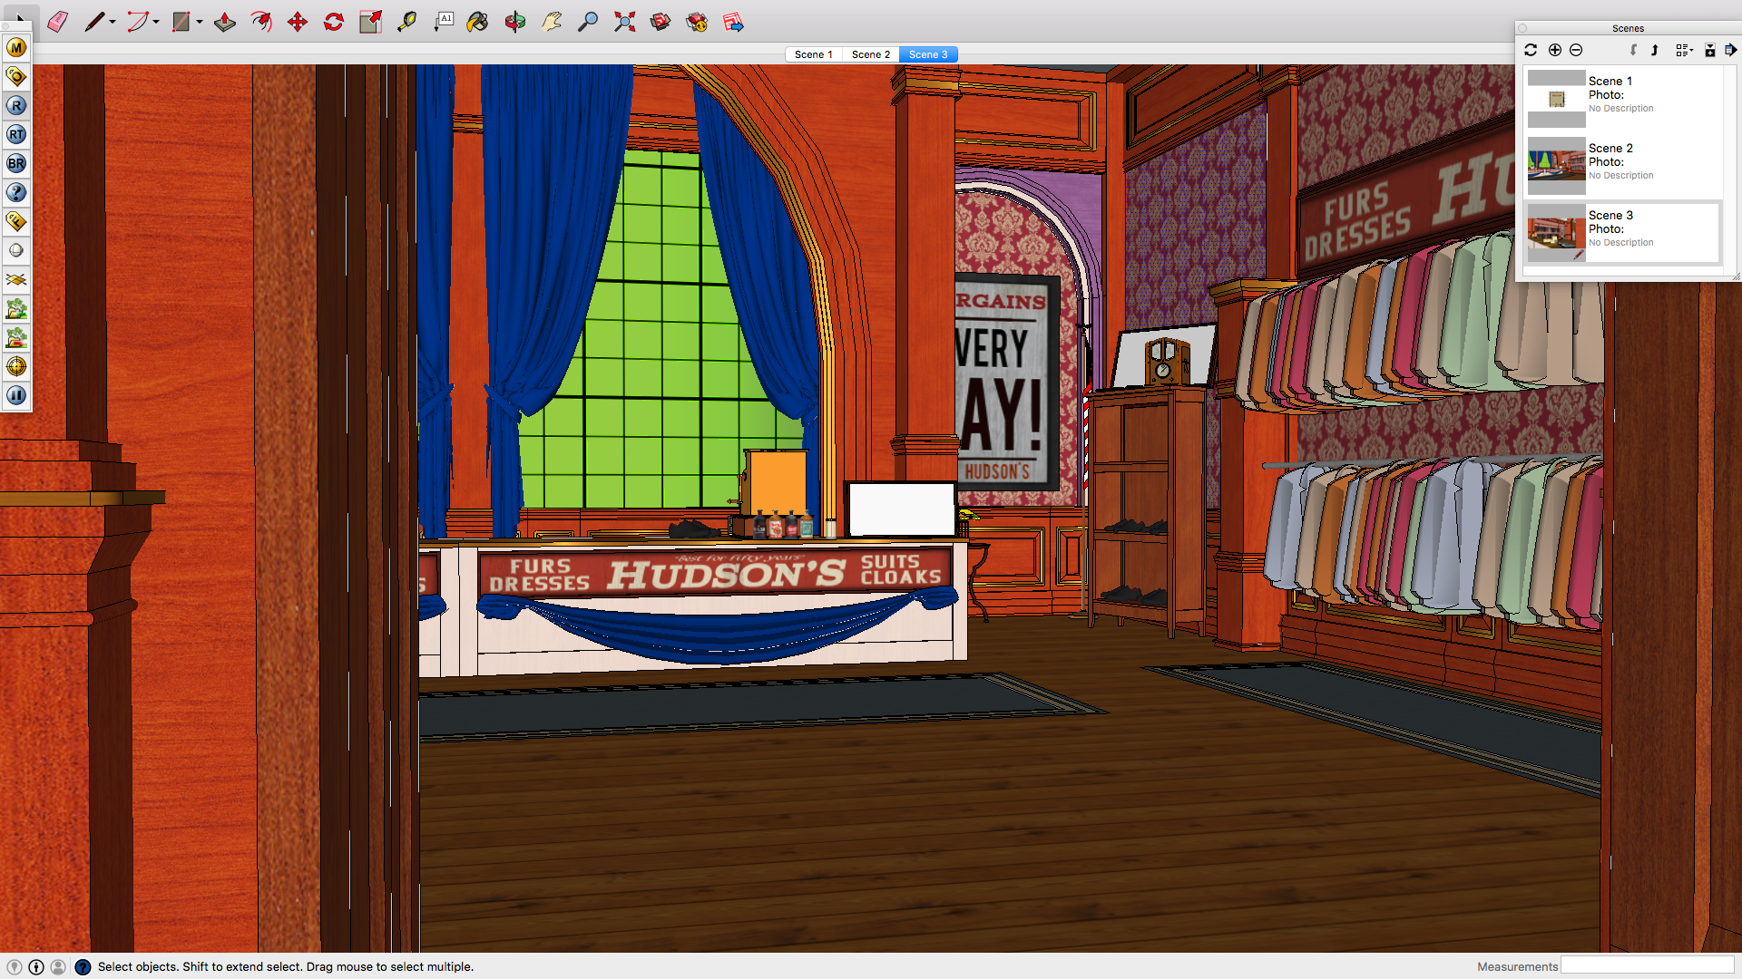Select the Eraser tool
1742x979 pixels.
point(58,22)
